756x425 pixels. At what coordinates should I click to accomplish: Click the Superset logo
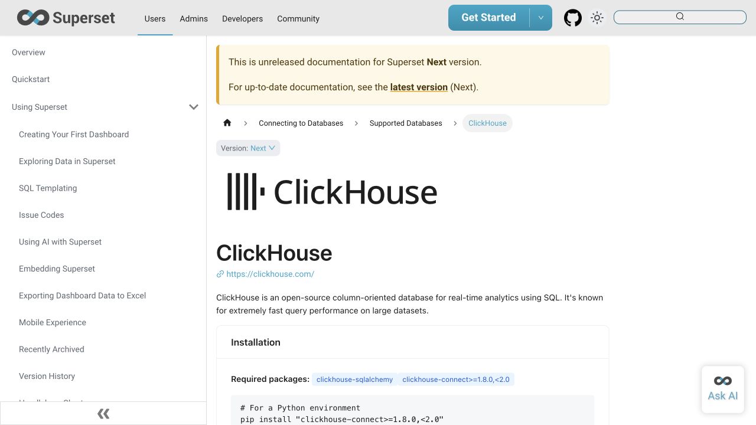pos(66,18)
